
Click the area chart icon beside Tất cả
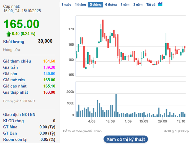160,4
